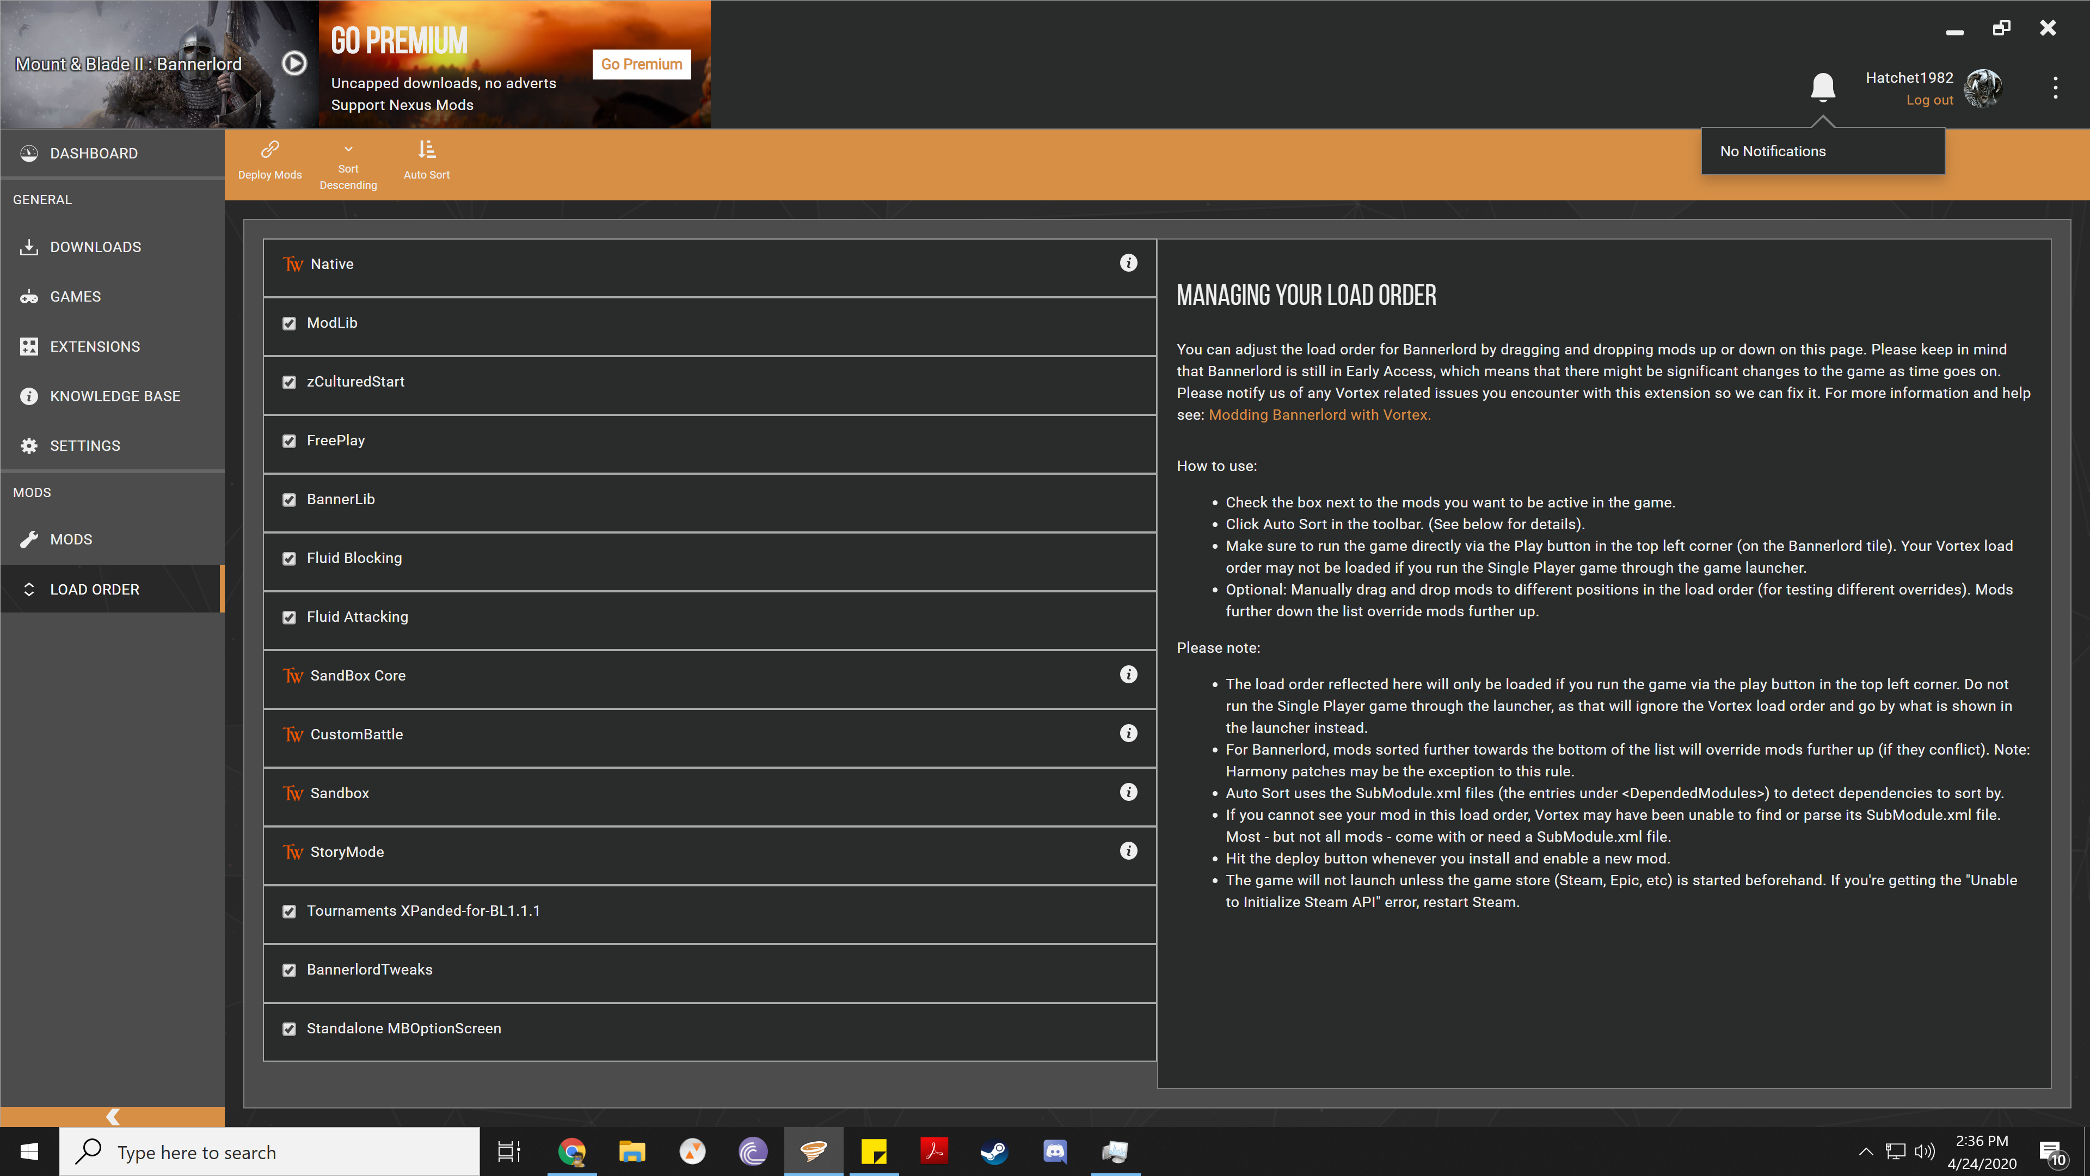2090x1176 pixels.
Task: Open Steam from the taskbar
Action: (994, 1151)
